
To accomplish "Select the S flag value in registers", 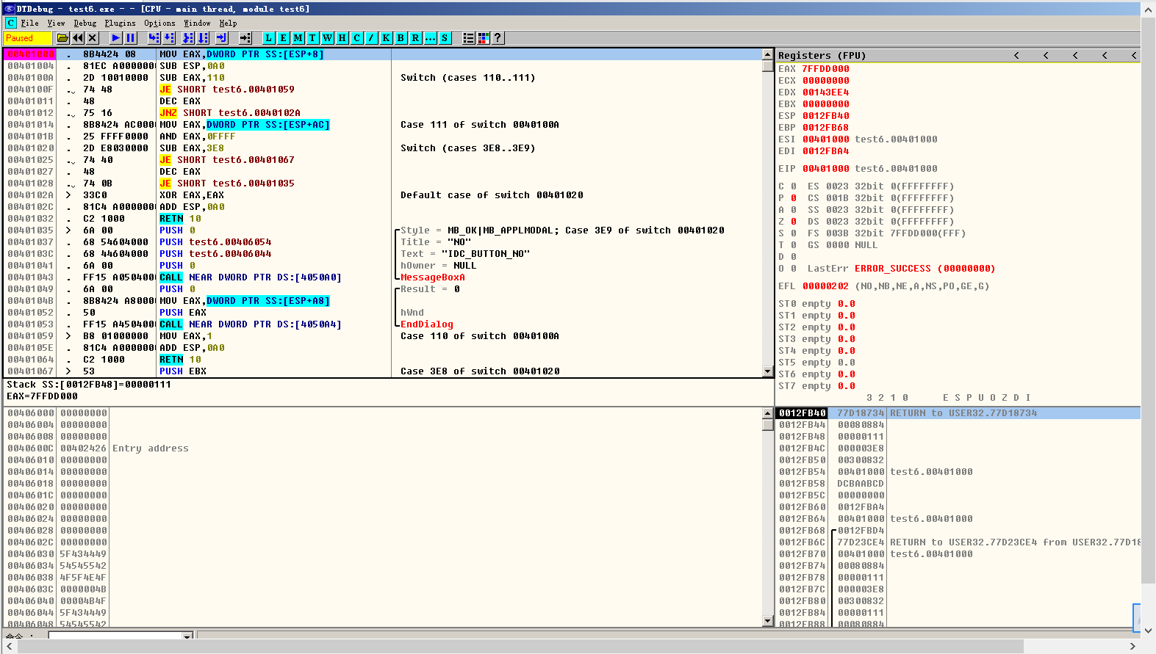I will click(x=794, y=233).
